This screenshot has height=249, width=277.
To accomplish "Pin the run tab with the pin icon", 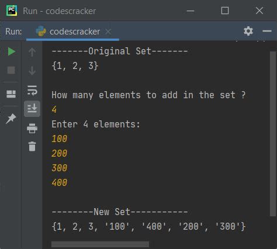I will click(x=11, y=119).
